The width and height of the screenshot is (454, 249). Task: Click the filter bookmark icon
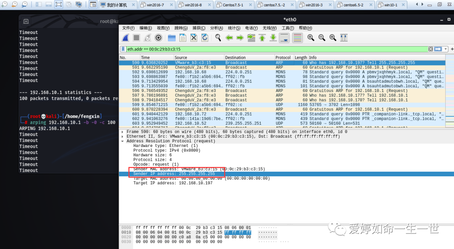[x=123, y=49]
